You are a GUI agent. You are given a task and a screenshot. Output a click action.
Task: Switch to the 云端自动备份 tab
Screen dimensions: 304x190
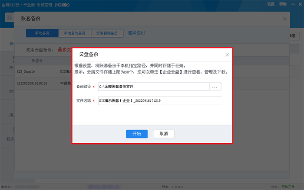(107, 33)
